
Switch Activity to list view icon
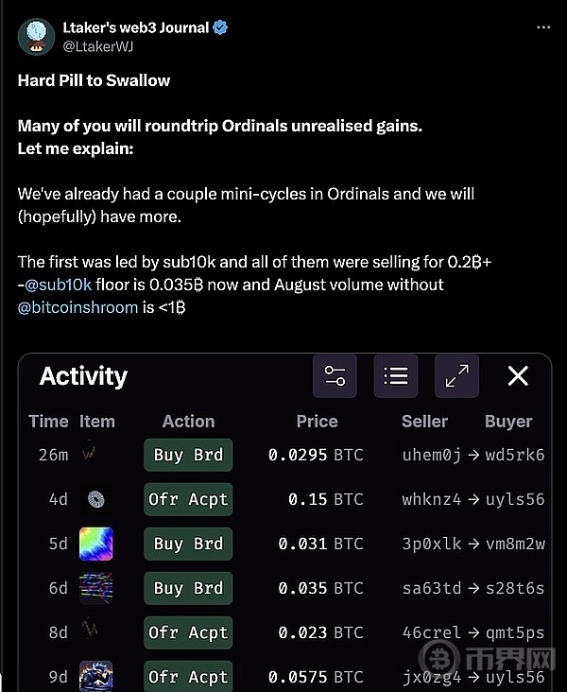pos(396,376)
